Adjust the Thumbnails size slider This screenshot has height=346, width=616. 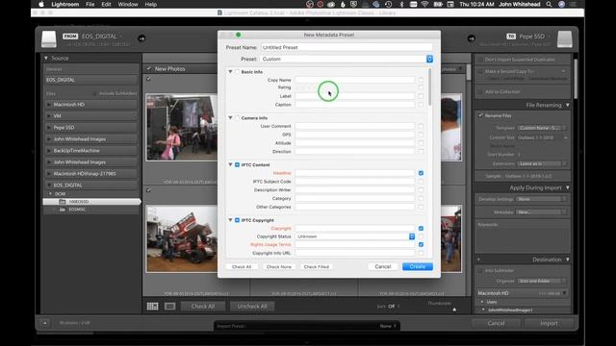click(454, 309)
